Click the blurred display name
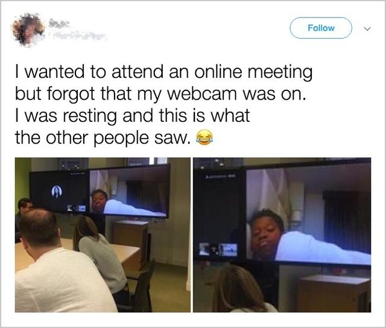386x328 pixels. click(x=59, y=24)
